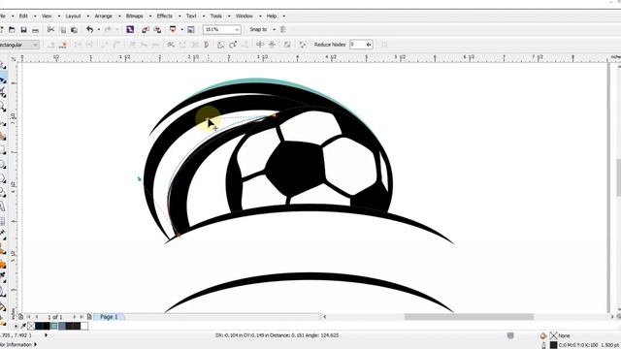Open the Edit menu
Image resolution: width=621 pixels, height=349 pixels.
(23, 16)
